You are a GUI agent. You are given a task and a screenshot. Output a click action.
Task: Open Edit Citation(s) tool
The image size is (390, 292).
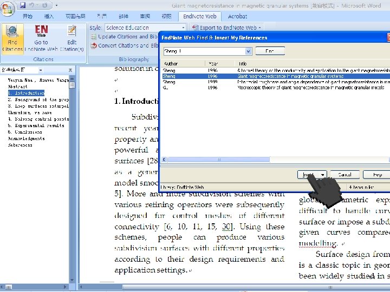point(72,38)
